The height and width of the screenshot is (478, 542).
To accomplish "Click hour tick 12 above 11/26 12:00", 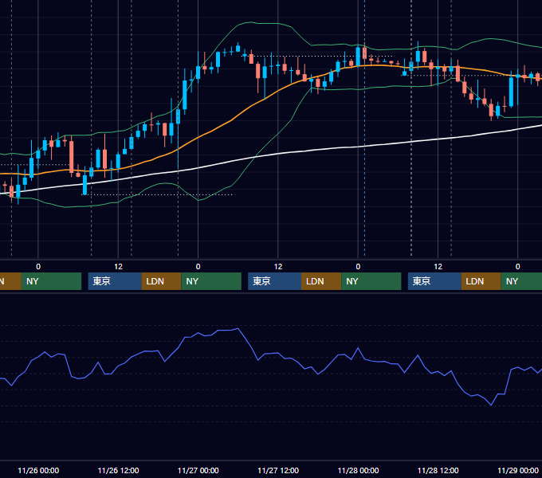I will 118,267.
